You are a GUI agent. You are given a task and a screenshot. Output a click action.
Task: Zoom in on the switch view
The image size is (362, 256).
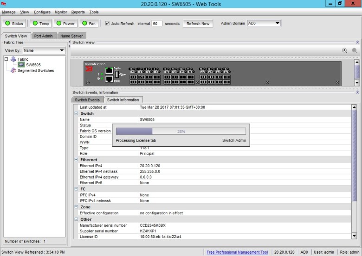344,50
